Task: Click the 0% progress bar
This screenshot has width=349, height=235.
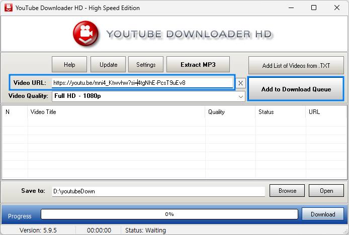Action: pyautogui.click(x=169, y=214)
